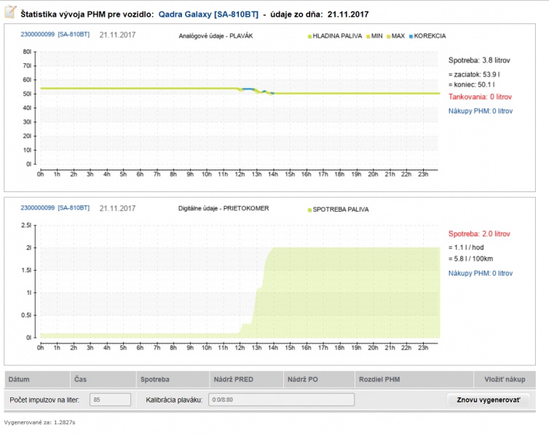
Task: Click the 12h tick on PLAVÁK chart axis
Action: 240,174
